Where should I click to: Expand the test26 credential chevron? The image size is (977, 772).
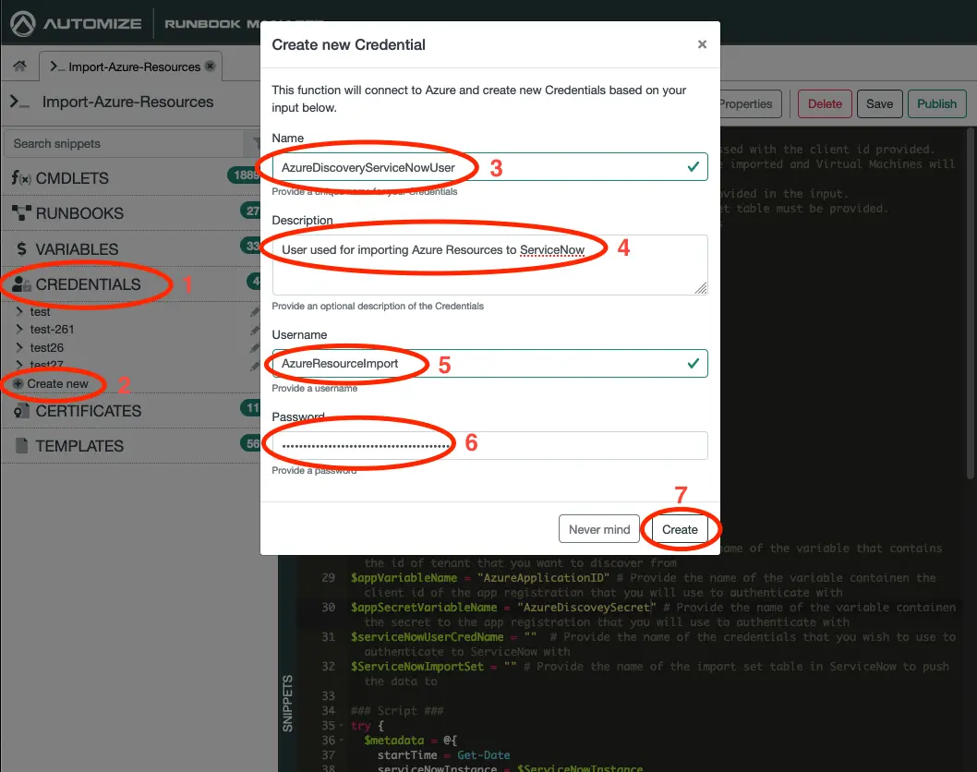tap(19, 348)
